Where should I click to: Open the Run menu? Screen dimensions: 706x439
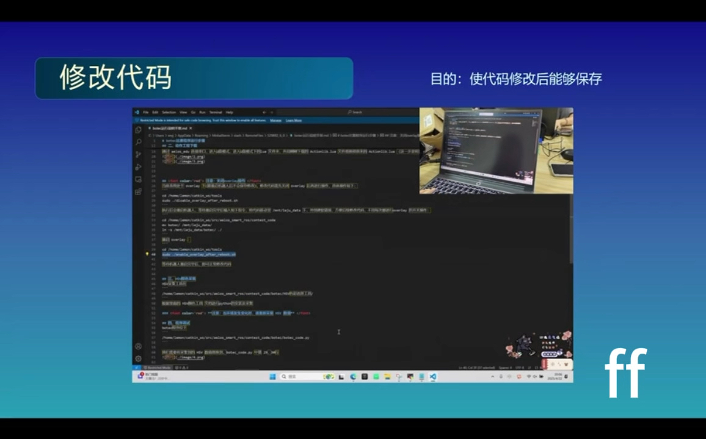(202, 112)
